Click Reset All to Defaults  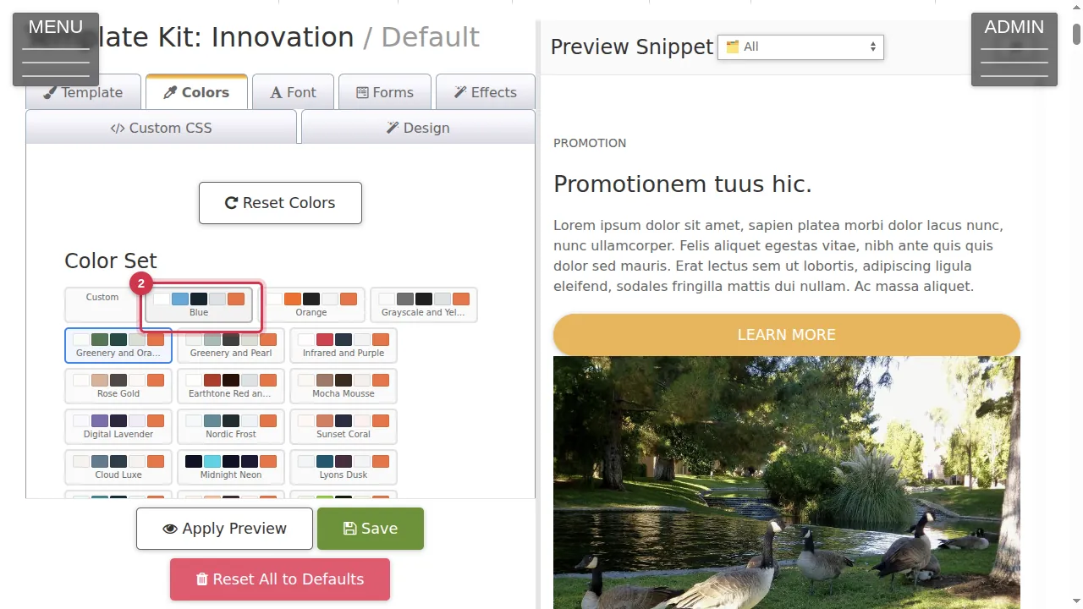coord(280,579)
